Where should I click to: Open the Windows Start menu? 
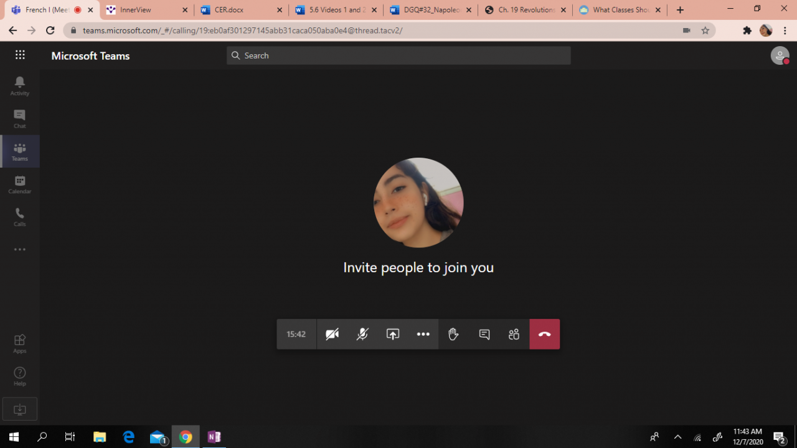tap(14, 437)
